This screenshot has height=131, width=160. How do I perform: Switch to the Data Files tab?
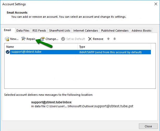pyautogui.click(x=23, y=31)
